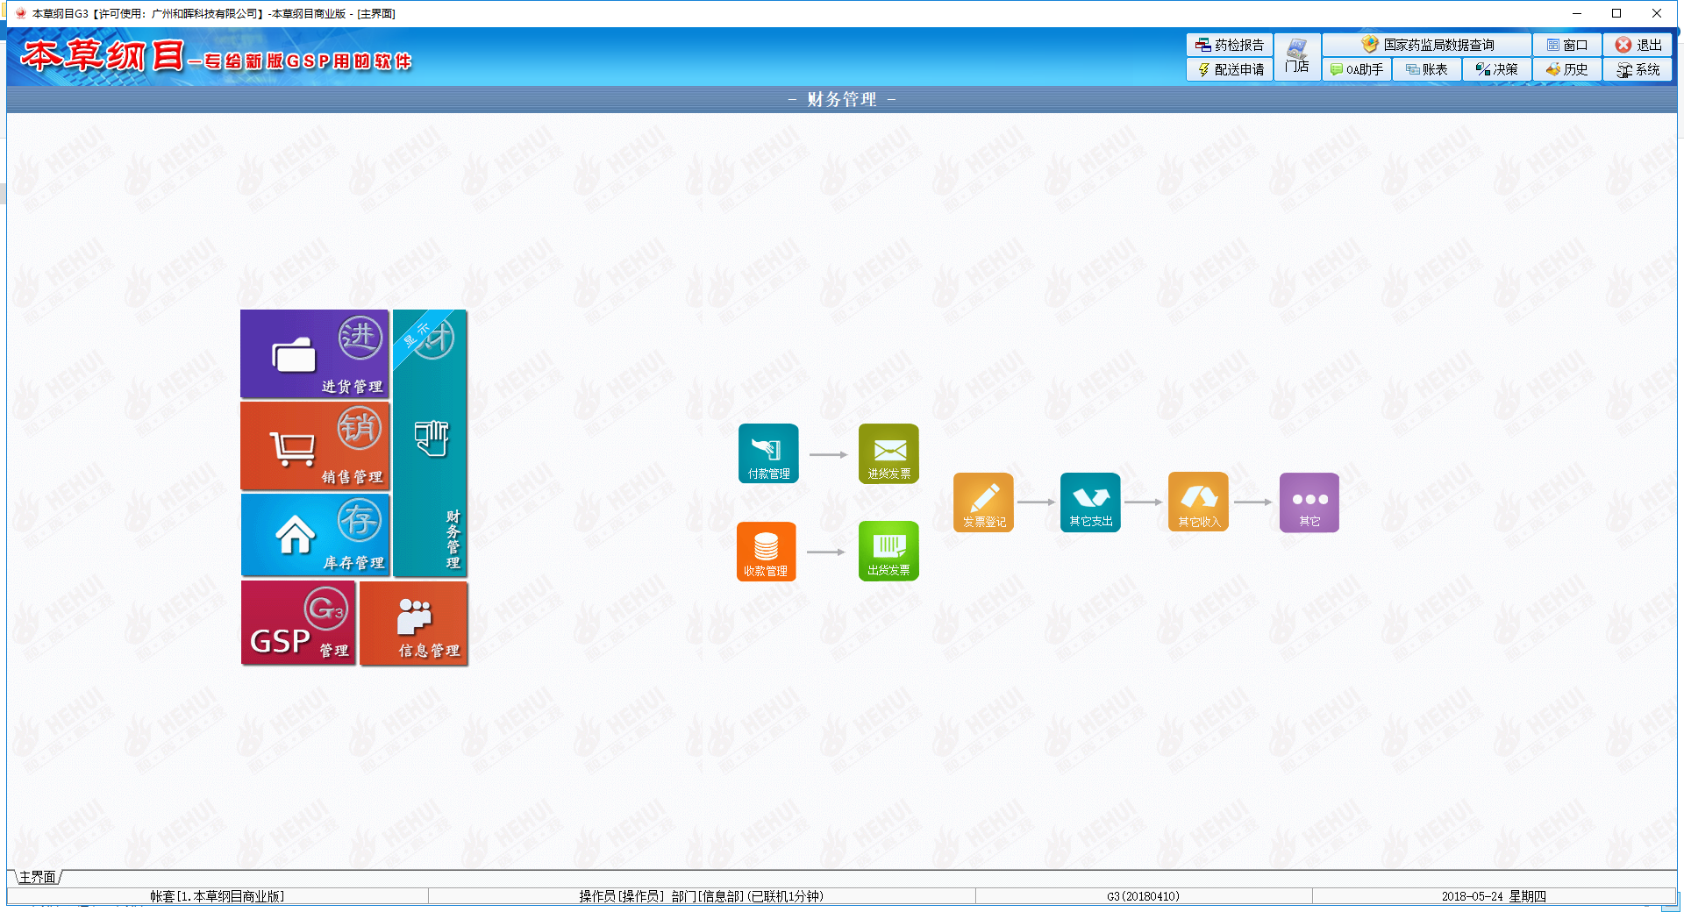1684x912 pixels.
Task: Open the 财务管理 finance management tile
Action: [430, 443]
